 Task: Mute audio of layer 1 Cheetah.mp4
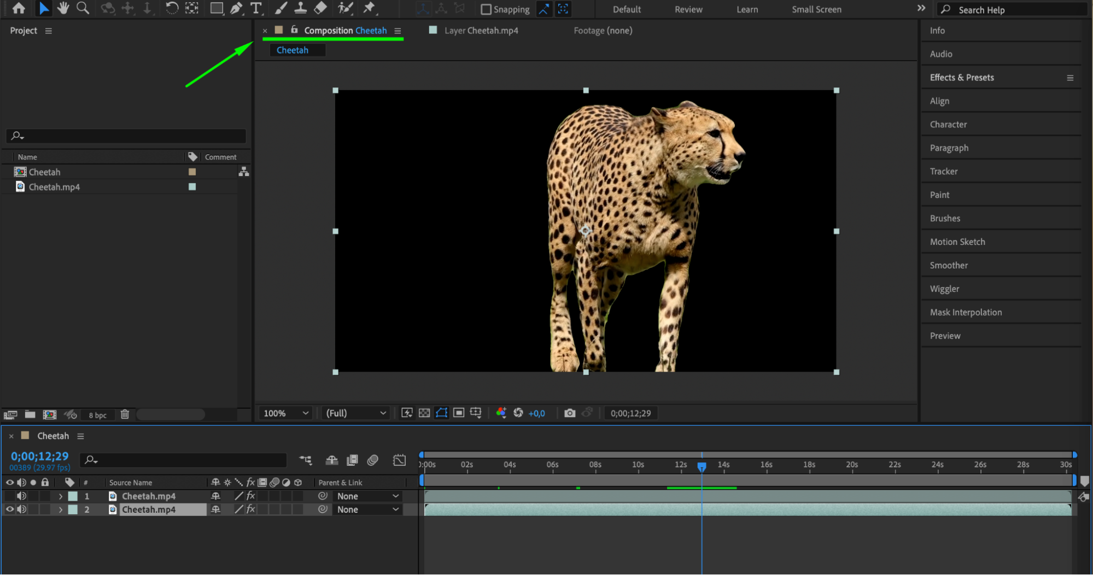[21, 496]
